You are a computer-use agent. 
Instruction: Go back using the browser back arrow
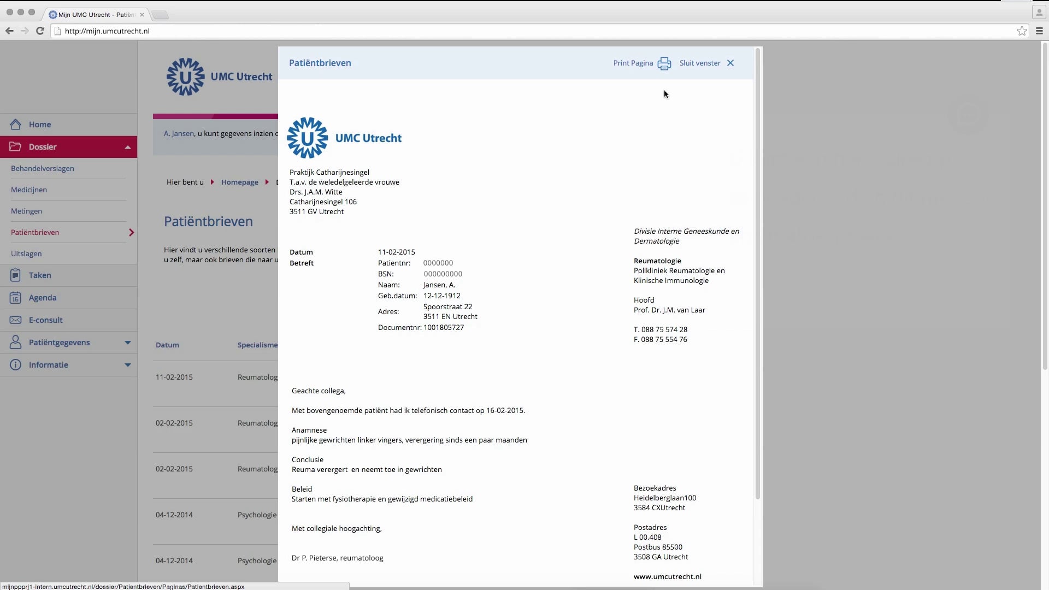(x=9, y=31)
